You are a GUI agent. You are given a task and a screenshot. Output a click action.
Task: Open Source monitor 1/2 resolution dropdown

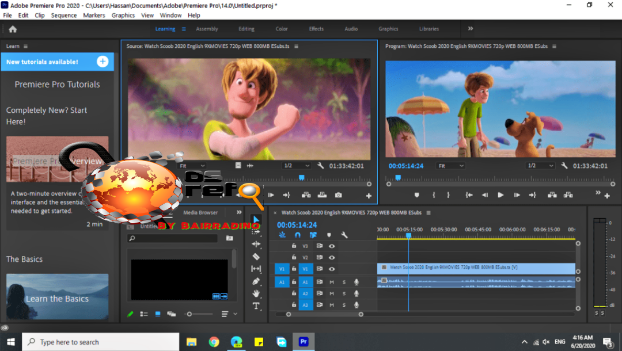(x=297, y=166)
